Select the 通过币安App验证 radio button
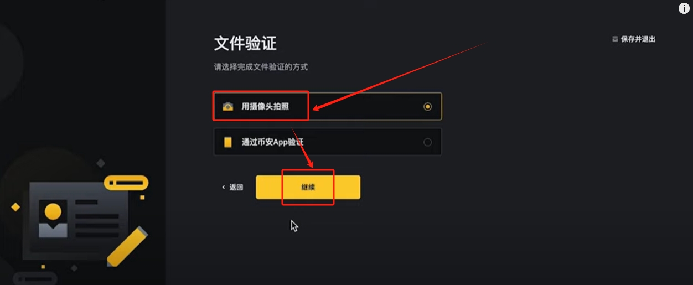The image size is (693, 285). pos(427,142)
